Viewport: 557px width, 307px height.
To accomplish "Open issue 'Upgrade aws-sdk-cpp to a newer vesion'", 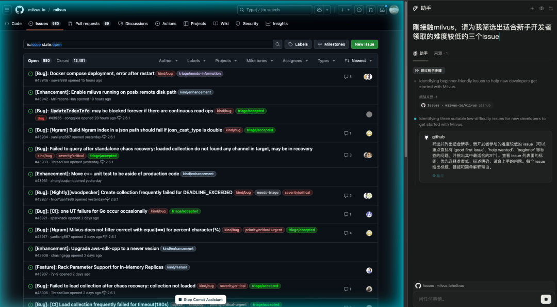I will coord(97,248).
